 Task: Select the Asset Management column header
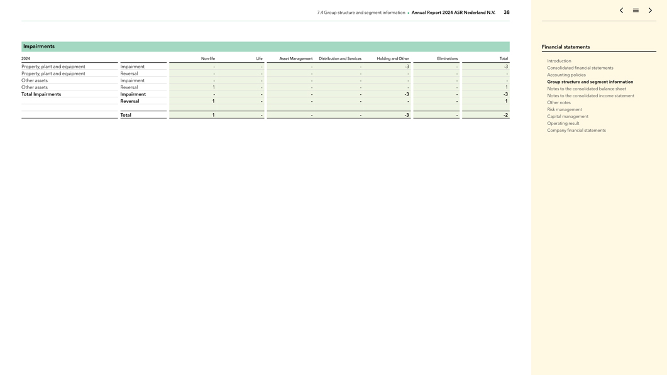[295, 58]
